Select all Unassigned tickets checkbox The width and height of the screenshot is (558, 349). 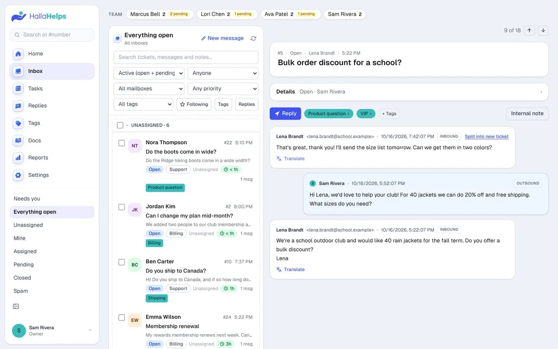[120, 125]
